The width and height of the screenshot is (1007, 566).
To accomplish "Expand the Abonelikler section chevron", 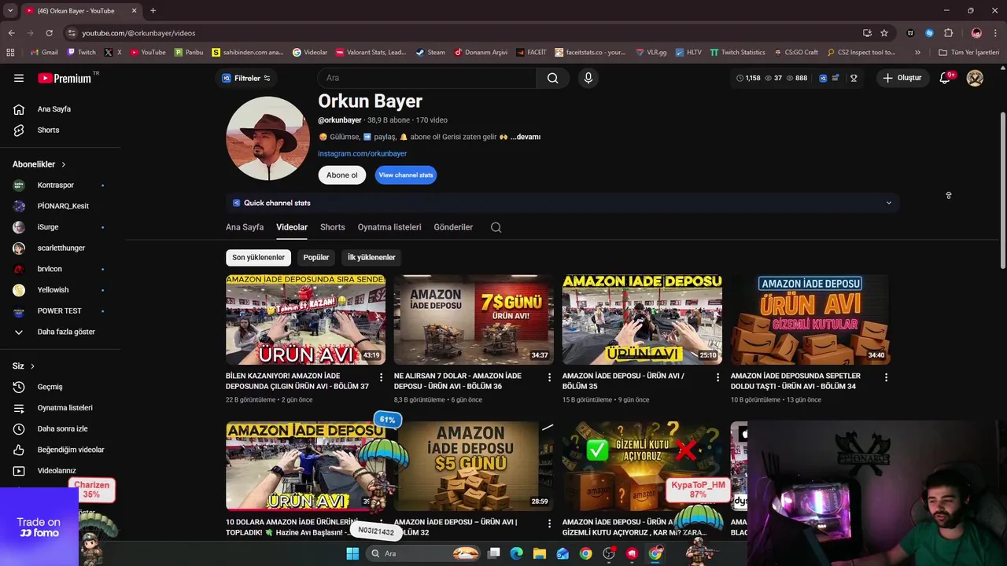I will coord(63,164).
